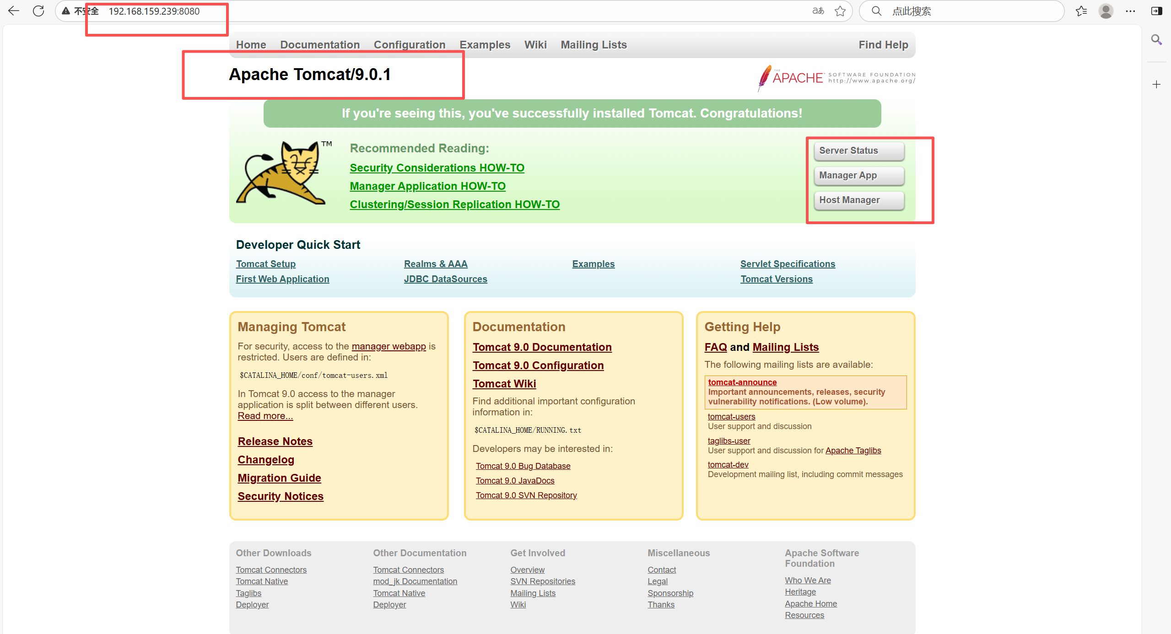Click the browser refresh icon
Screen dimensions: 1171x634
tap(38, 11)
